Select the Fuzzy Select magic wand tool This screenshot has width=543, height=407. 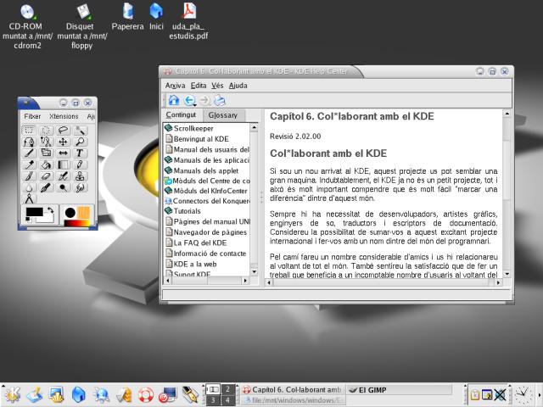80,131
